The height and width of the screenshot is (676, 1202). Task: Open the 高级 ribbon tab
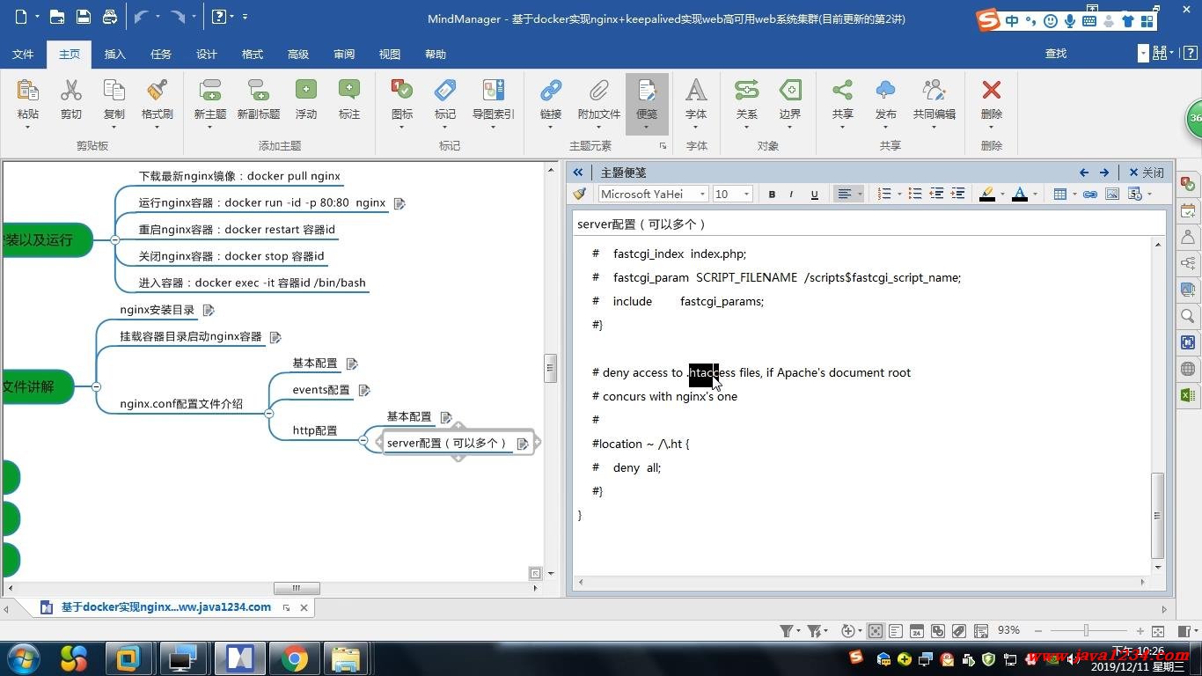click(x=298, y=55)
